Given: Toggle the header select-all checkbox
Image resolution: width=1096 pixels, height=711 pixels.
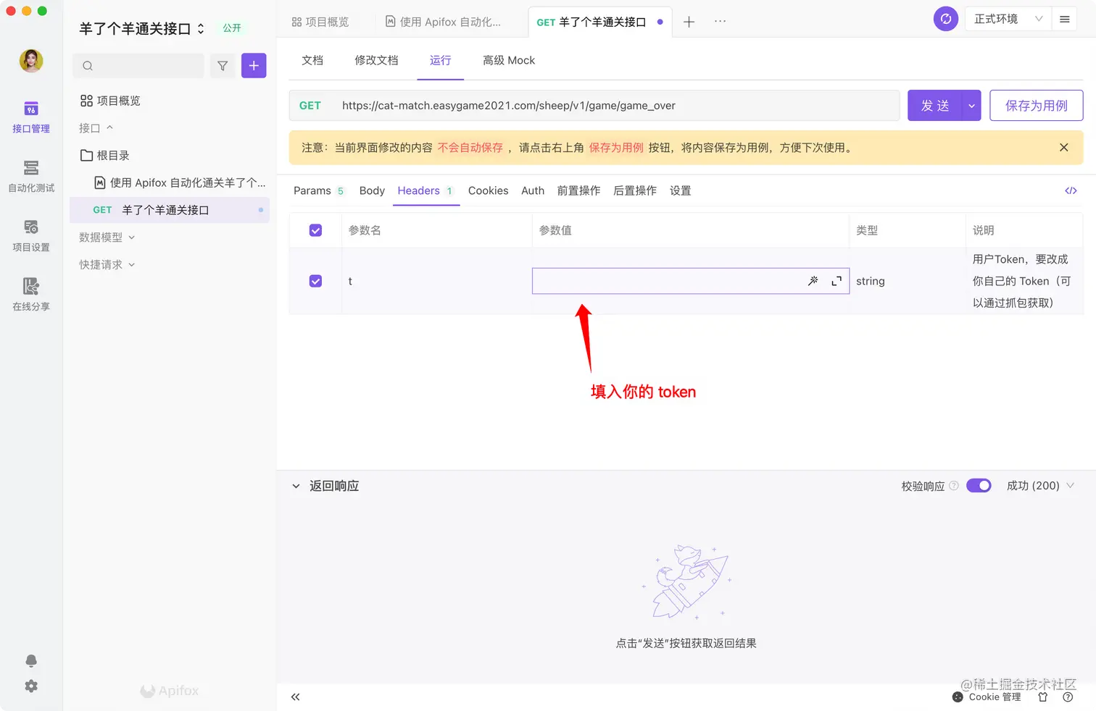Looking at the screenshot, I should click(315, 230).
